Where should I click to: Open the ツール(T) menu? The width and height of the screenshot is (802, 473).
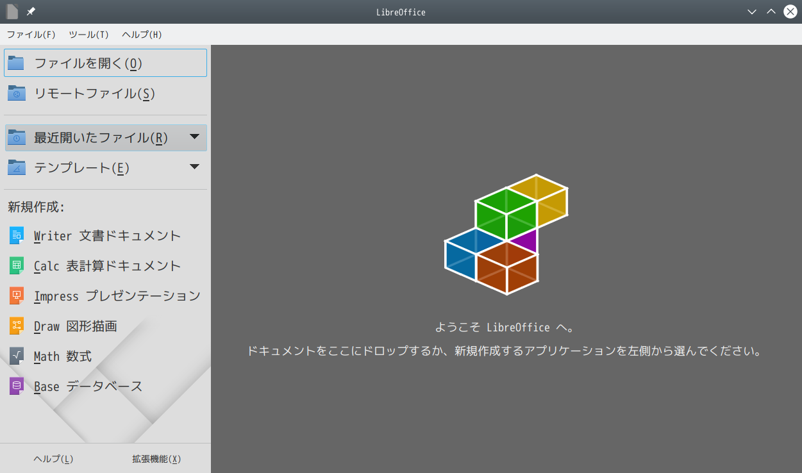click(88, 35)
